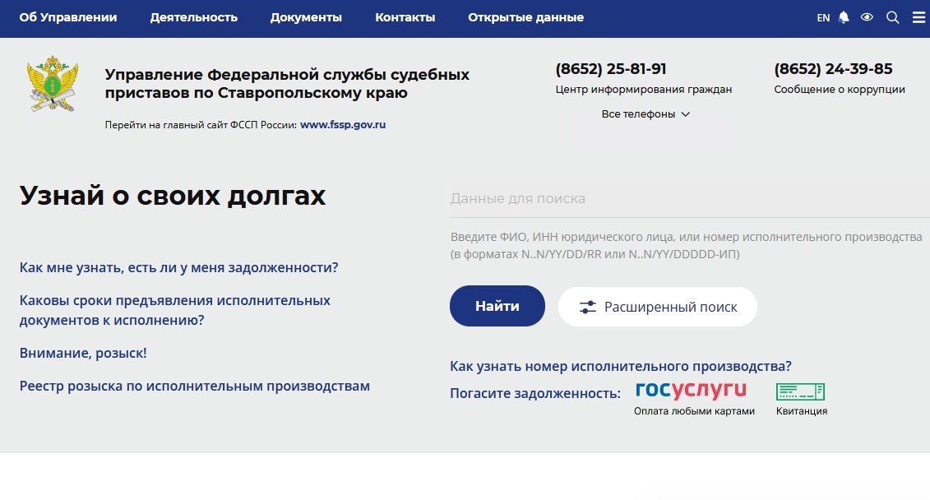Follow the www.fssp.gov.ru link

[343, 125]
